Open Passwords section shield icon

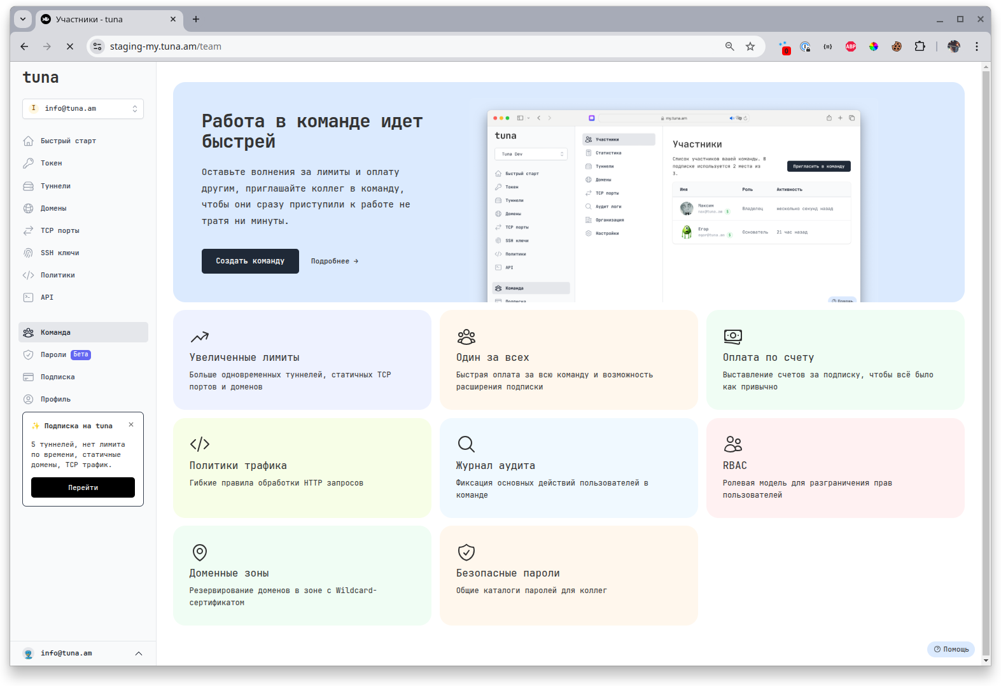28,355
